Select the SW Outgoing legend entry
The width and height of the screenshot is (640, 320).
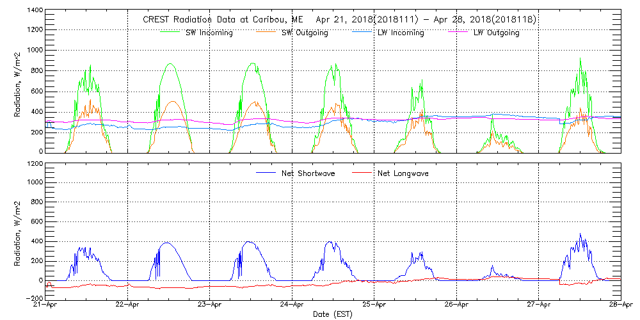click(305, 33)
